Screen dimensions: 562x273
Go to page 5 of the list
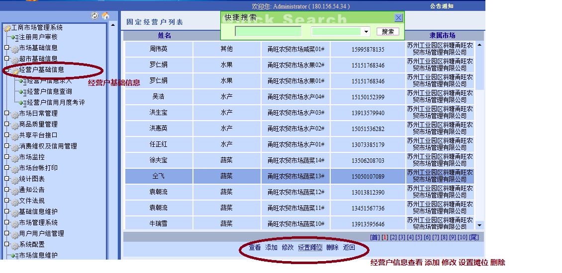419,237
